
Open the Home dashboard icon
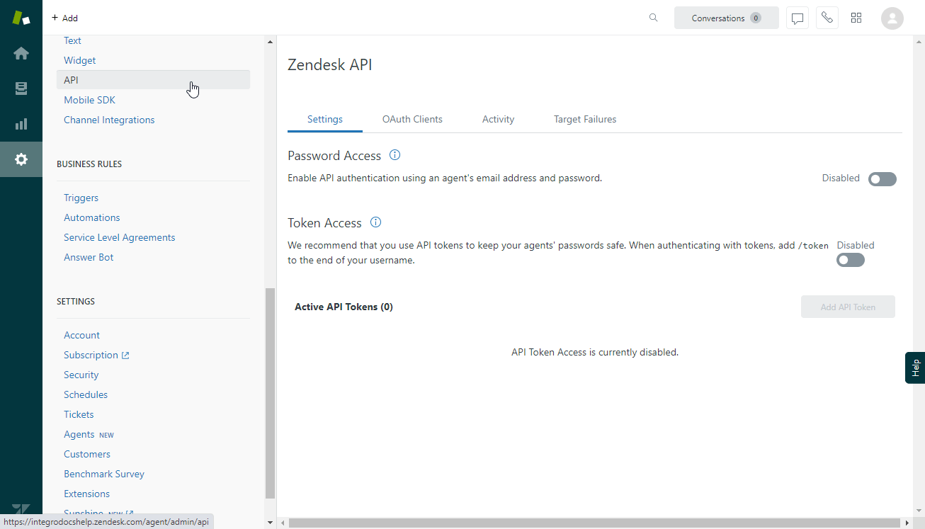tap(21, 53)
